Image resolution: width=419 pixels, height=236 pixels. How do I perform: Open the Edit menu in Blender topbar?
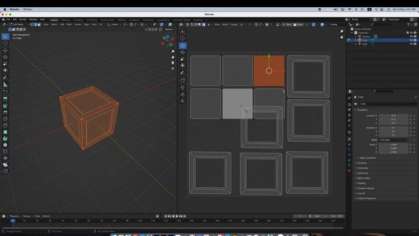click(x=14, y=20)
